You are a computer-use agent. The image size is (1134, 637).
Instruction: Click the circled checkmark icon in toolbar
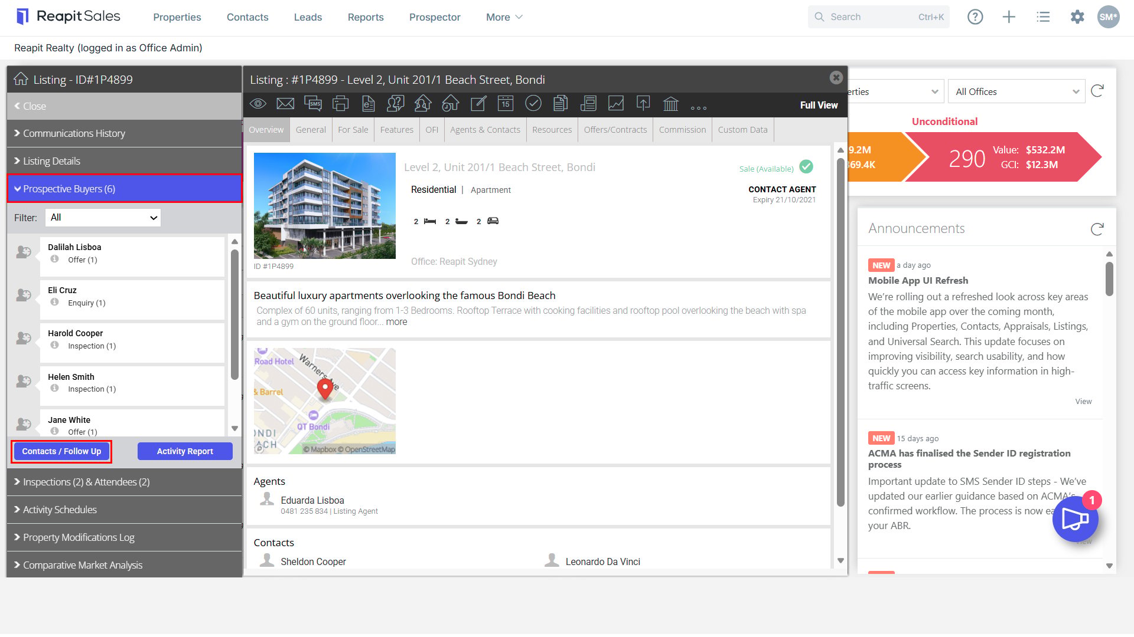click(533, 104)
